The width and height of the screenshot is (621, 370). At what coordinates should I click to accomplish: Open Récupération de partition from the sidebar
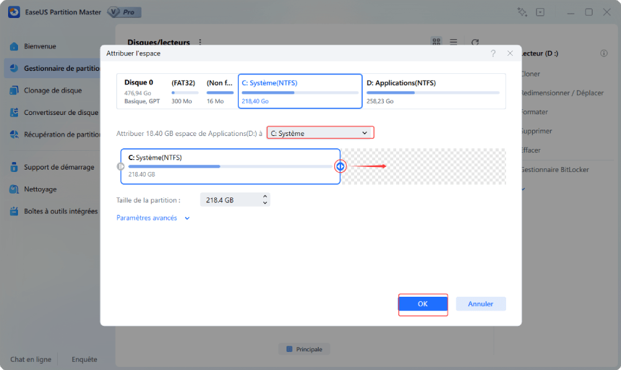pos(55,135)
